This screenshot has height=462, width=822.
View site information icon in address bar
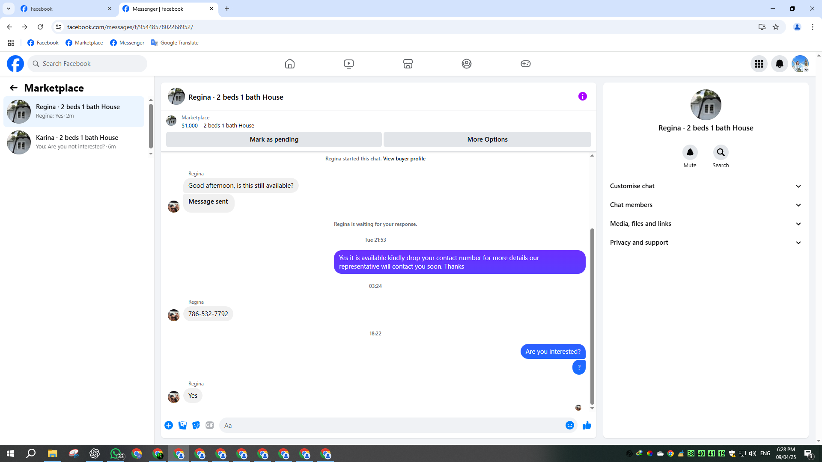[59, 27]
